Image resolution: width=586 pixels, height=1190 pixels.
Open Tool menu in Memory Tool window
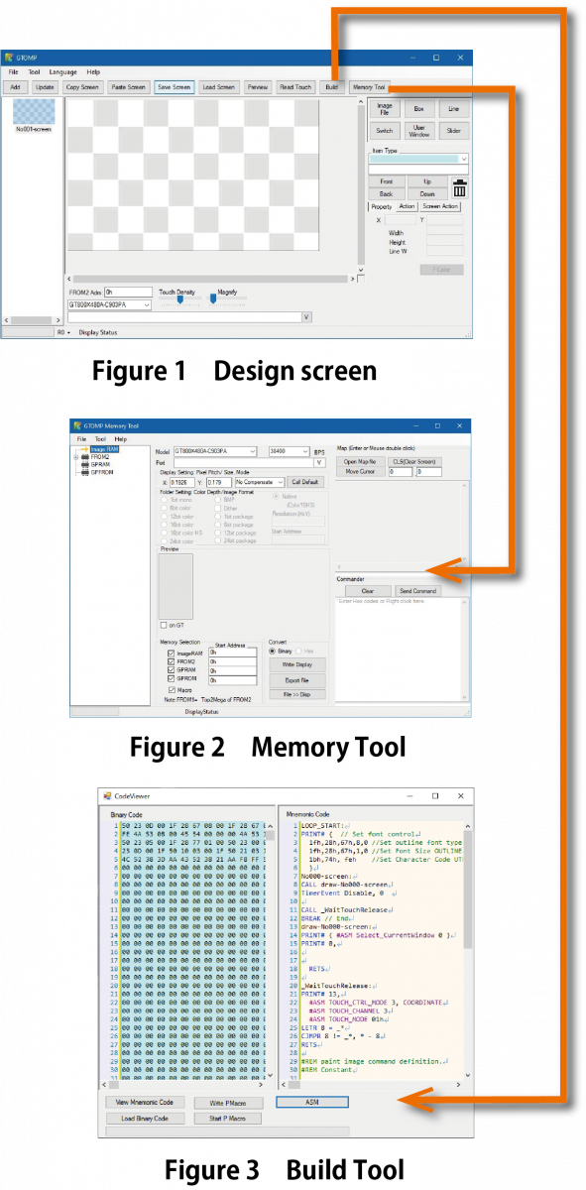tap(100, 438)
